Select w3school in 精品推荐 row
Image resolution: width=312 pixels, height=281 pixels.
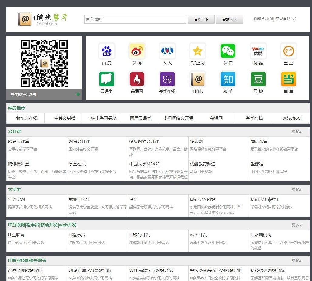tap(292, 118)
